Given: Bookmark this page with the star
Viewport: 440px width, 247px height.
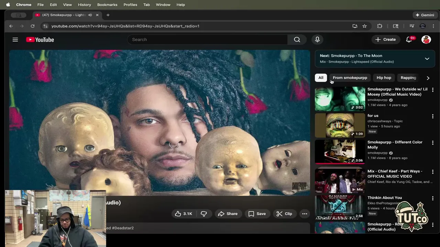Looking at the screenshot, I should pyautogui.click(x=364, y=26).
